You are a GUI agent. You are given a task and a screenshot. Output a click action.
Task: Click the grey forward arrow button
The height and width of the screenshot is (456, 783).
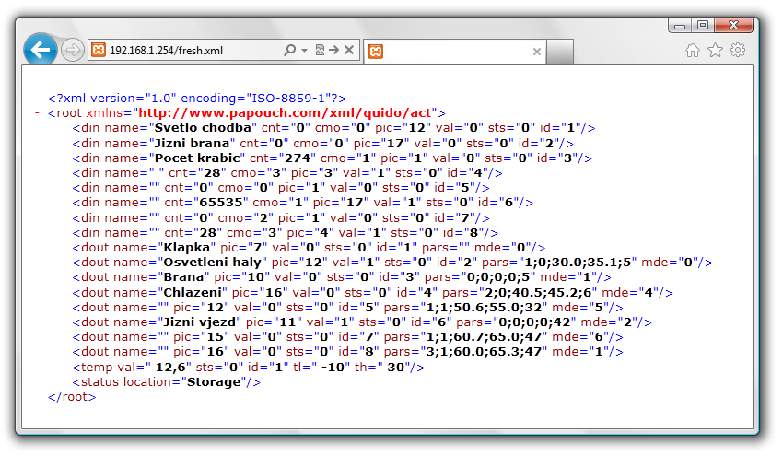(x=73, y=50)
